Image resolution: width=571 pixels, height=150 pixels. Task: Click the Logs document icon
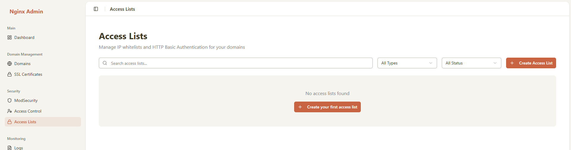click(x=10, y=148)
